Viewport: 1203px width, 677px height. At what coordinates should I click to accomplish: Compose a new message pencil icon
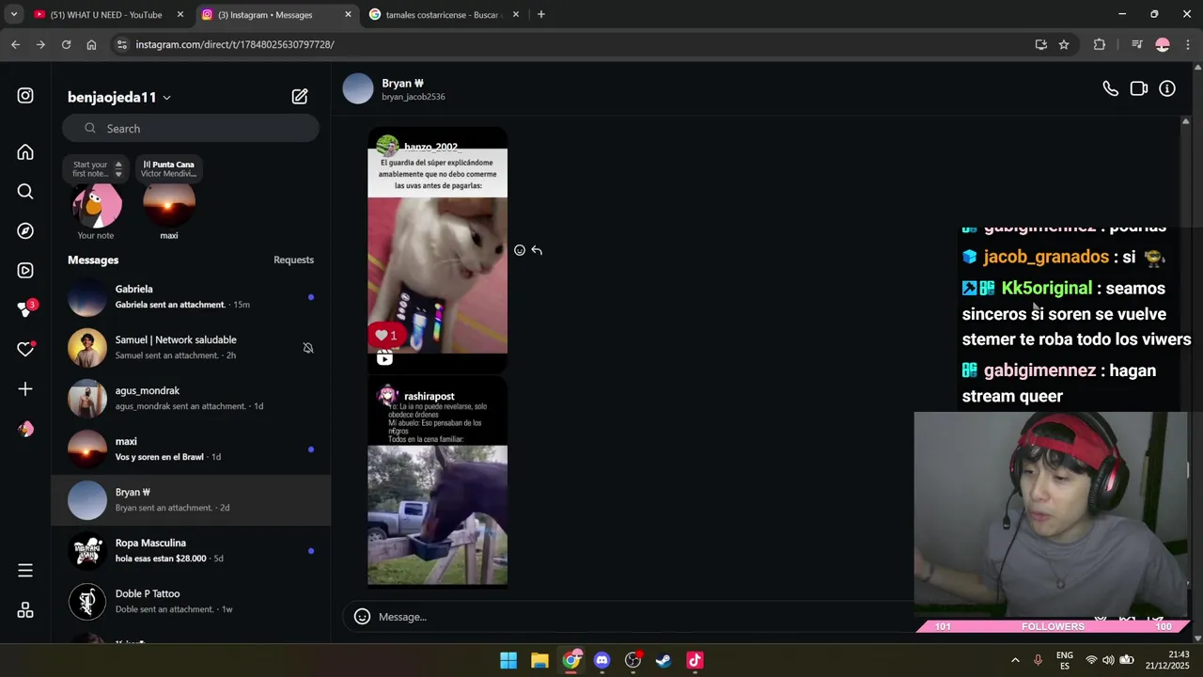click(300, 96)
